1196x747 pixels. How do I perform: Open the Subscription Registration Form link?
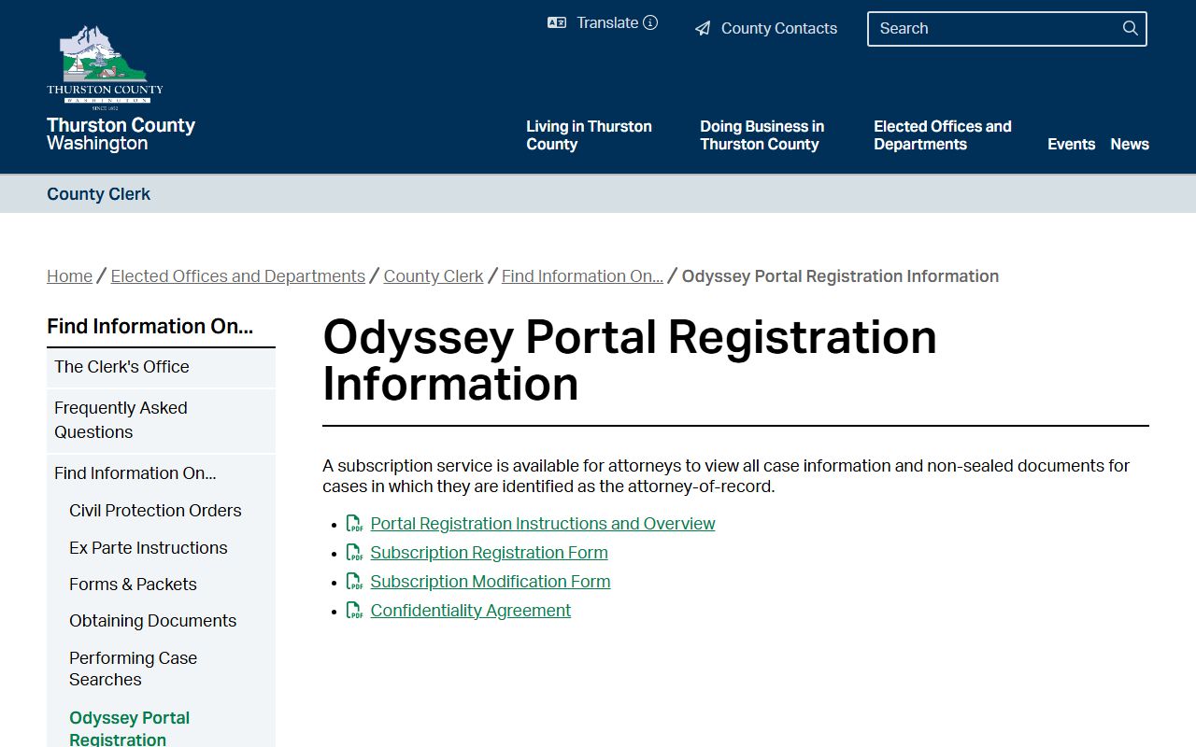[490, 553]
